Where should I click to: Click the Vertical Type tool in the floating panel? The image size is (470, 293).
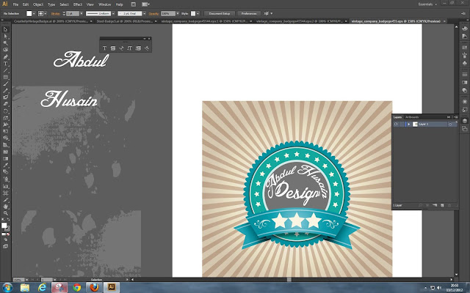(x=130, y=48)
